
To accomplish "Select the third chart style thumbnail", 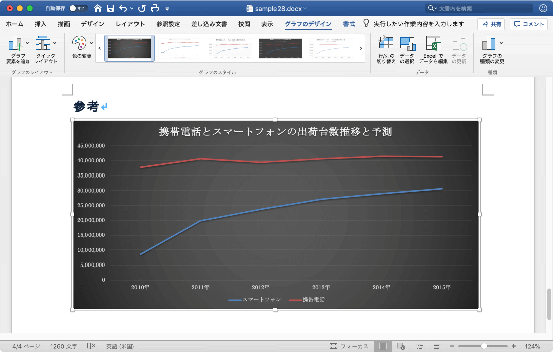I will click(230, 48).
